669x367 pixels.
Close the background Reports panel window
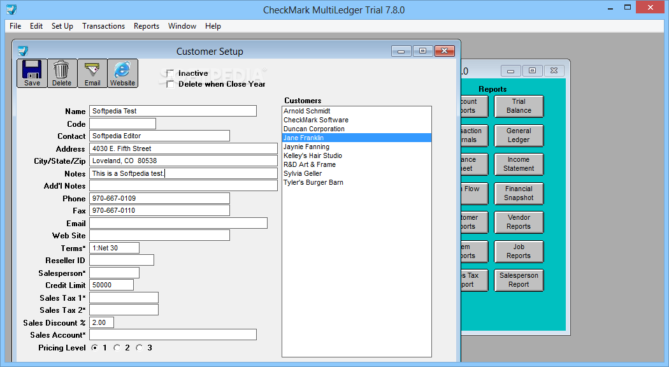(x=554, y=71)
